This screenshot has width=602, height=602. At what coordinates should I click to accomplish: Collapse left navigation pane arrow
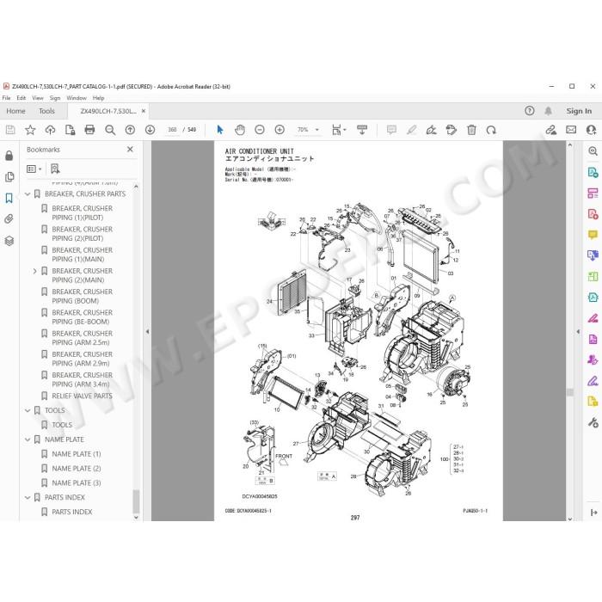147,331
